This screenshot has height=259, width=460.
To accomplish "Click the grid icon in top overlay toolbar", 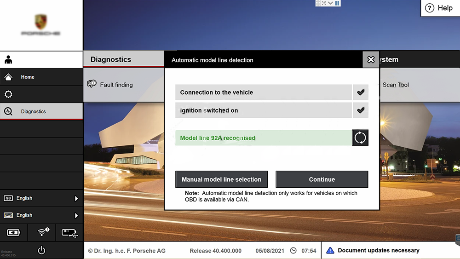I will pyautogui.click(x=318, y=3).
